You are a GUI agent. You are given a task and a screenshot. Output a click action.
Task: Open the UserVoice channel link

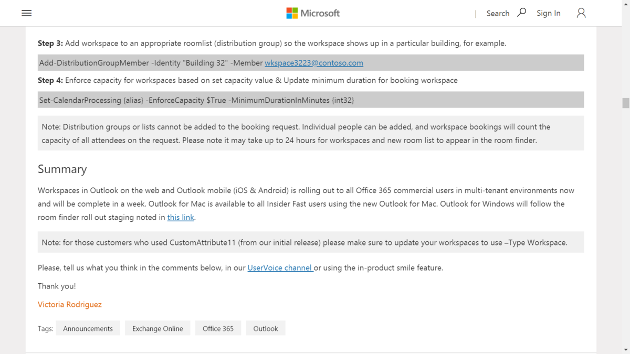[x=280, y=267]
